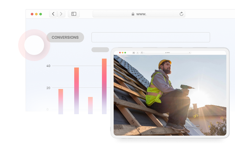Toggle the sidebar in the tablet browser
Image resolution: width=235 pixels, height=147 pixels.
[x=142, y=53]
